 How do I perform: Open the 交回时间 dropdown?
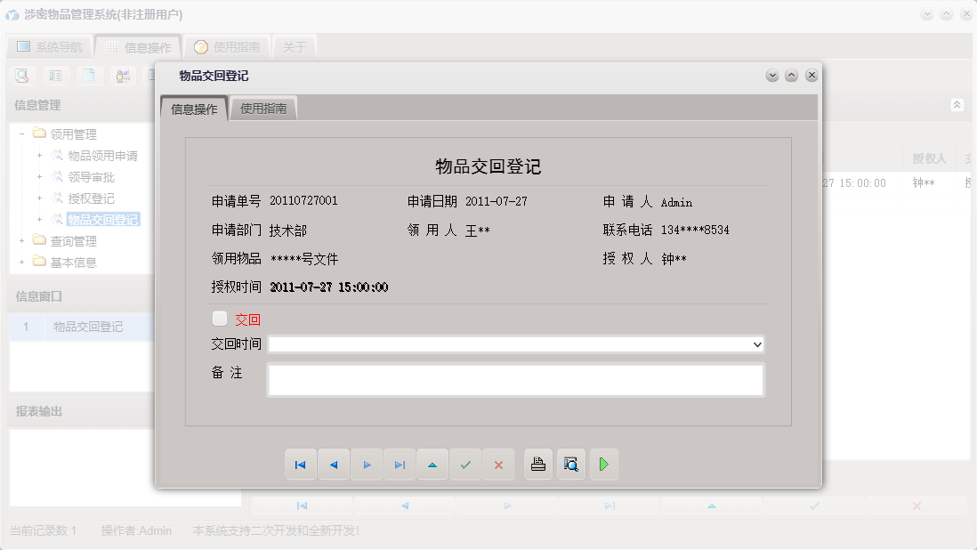757,344
